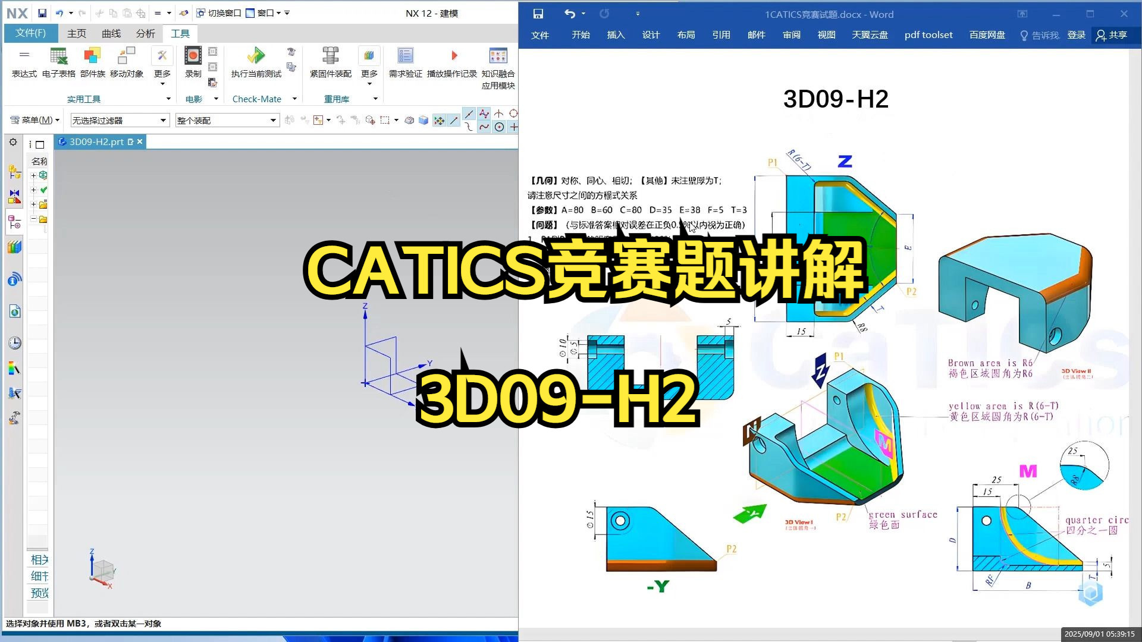Expand the 重用库 group arrow

[375, 99]
